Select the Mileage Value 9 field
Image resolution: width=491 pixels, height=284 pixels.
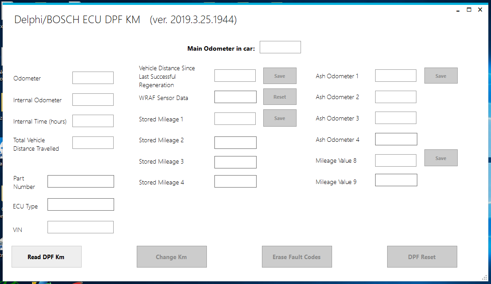[396, 180]
